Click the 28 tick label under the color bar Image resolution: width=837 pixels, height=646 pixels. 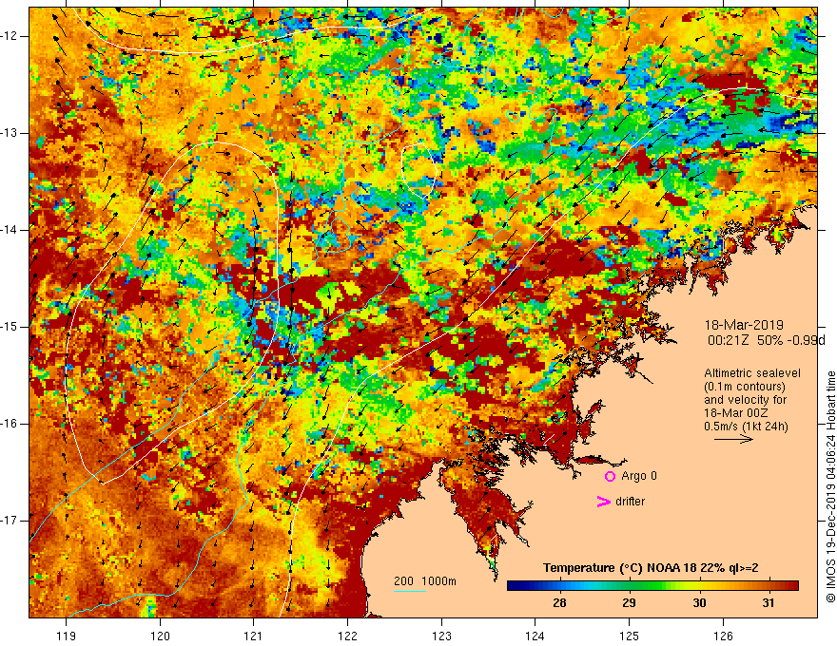(559, 603)
